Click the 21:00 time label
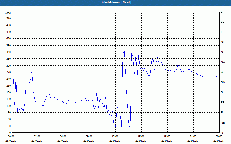 (193, 137)
